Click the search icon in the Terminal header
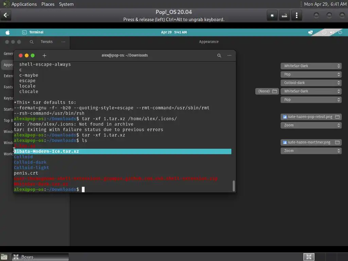Viewport: 348px width, 261px height. point(219,55)
